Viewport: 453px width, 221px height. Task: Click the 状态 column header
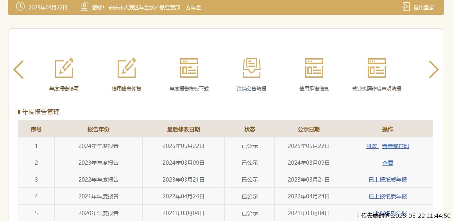coord(250,129)
